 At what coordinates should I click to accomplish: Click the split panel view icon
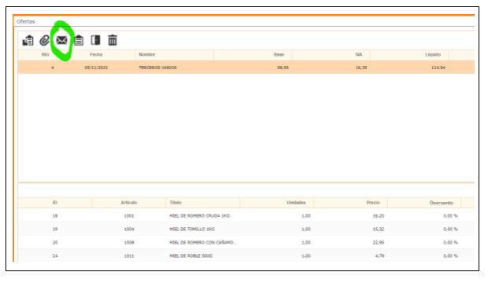pyautogui.click(x=95, y=40)
